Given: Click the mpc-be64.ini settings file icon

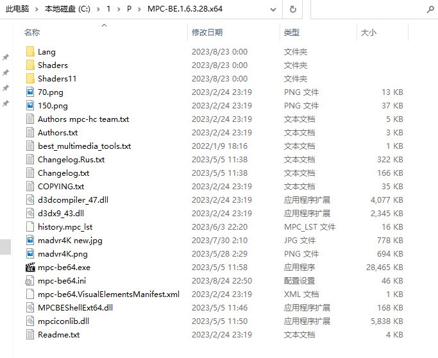Looking at the screenshot, I should [29, 280].
